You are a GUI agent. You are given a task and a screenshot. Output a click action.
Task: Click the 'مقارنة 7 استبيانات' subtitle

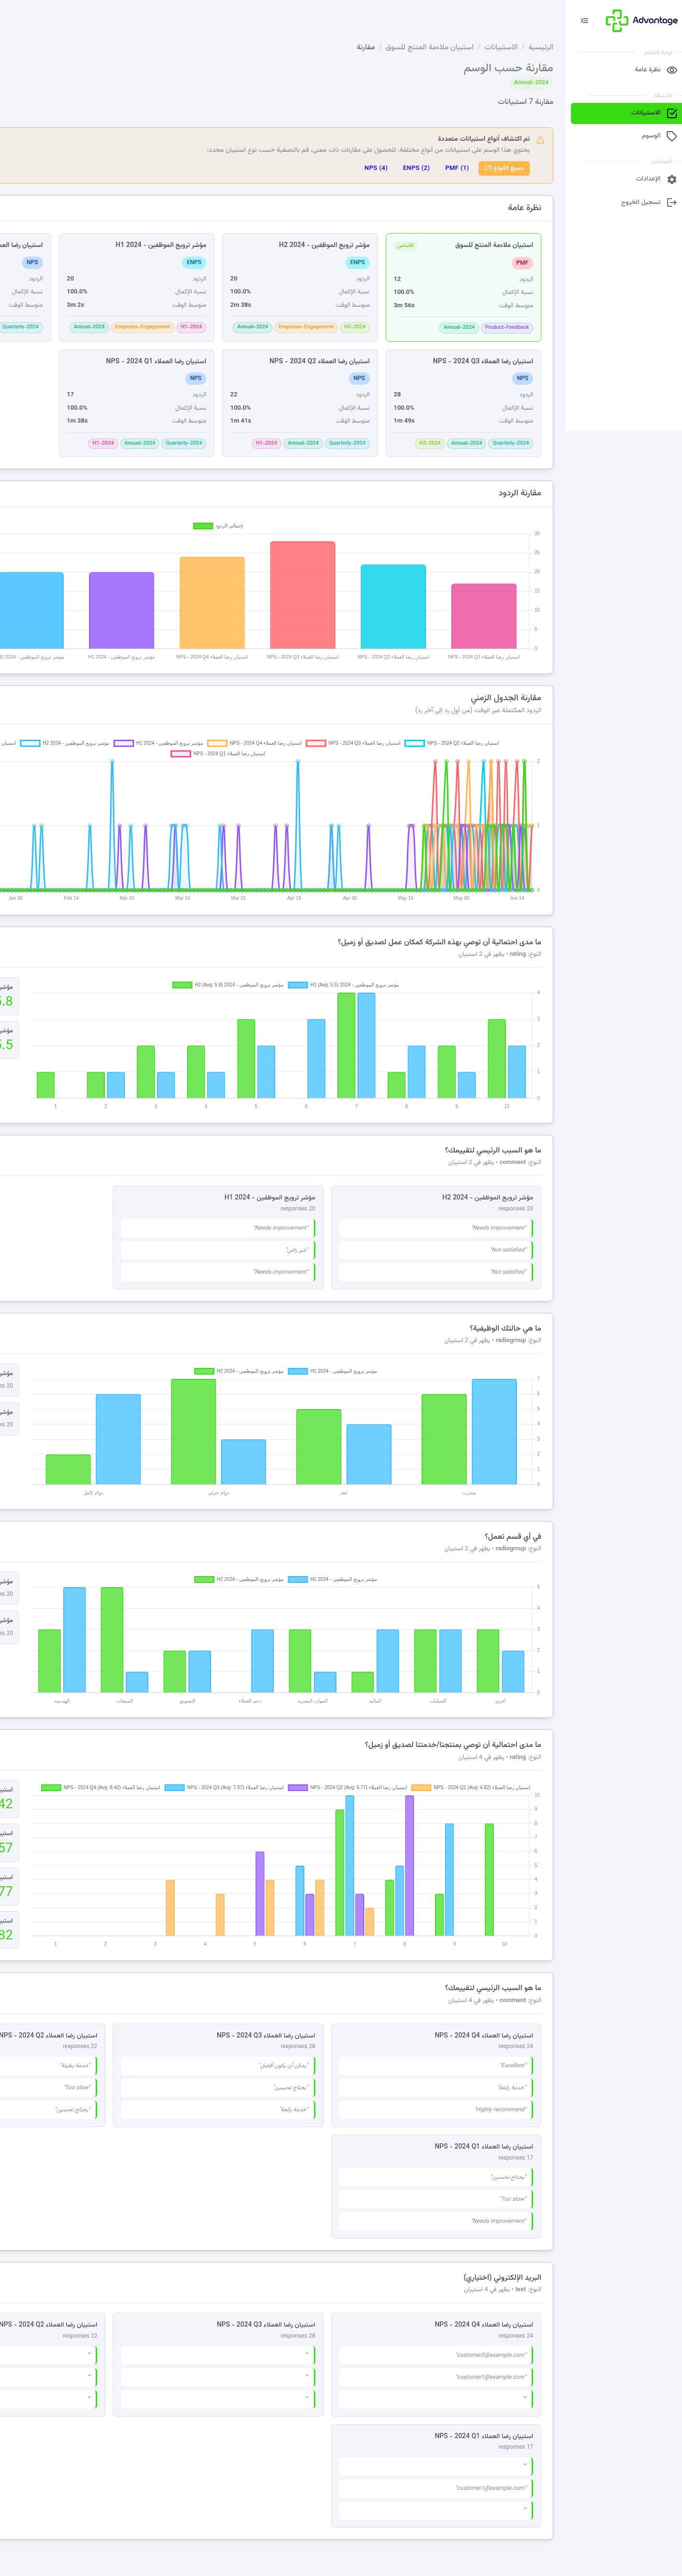pyautogui.click(x=525, y=101)
